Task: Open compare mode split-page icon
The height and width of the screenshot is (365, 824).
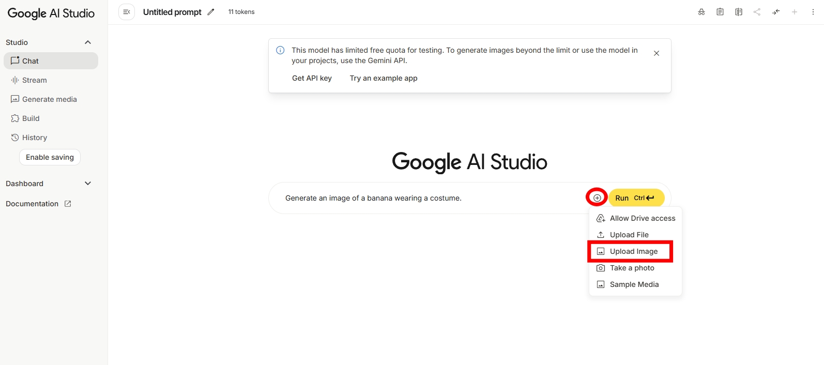Action: [x=739, y=12]
